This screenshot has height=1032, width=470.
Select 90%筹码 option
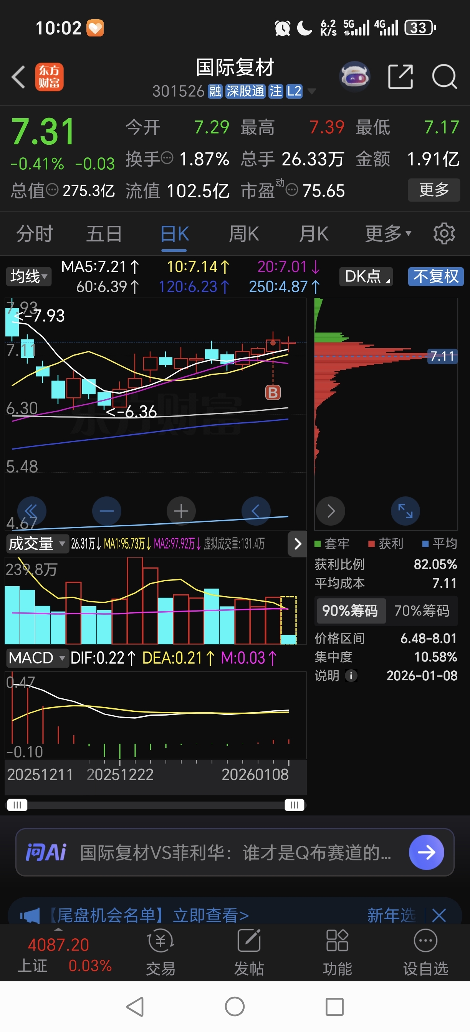(351, 610)
